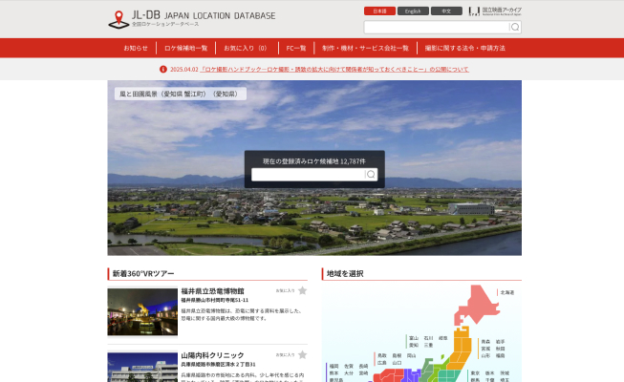This screenshot has width=624, height=382.
Task: Open 撮影に関する法令・申請方法 menu item
Action: tap(464, 48)
